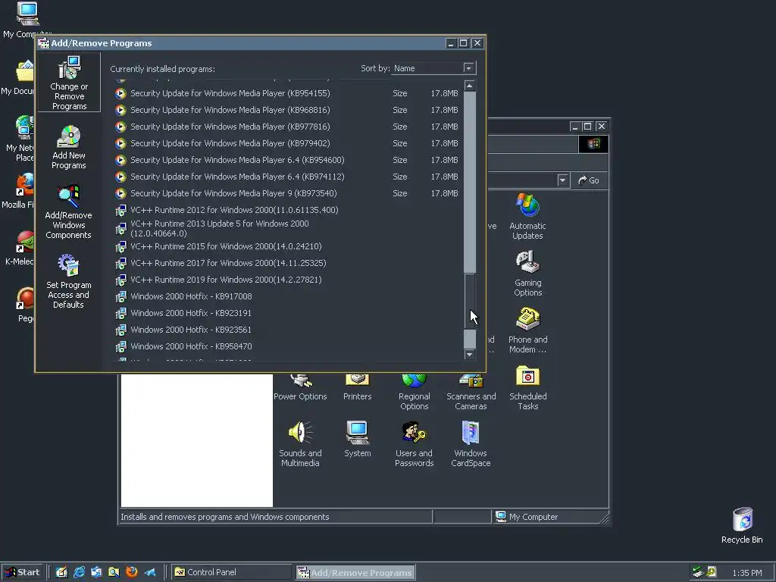Select VC++ Runtime 2015 for Windows 2000
The width and height of the screenshot is (776, 582).
pyautogui.click(x=287, y=246)
